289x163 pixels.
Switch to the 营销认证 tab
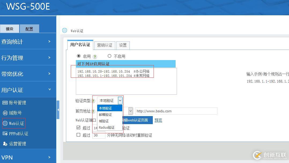coord(105,45)
